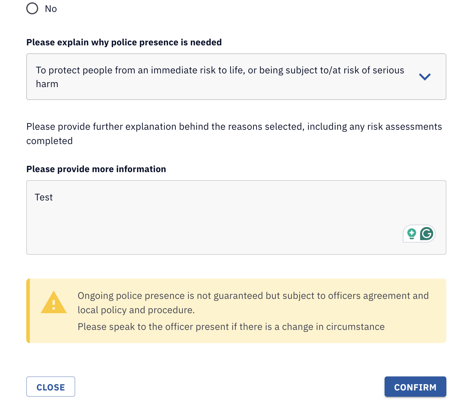Open the Grammarly G icon
The height and width of the screenshot is (417, 472).
(426, 234)
